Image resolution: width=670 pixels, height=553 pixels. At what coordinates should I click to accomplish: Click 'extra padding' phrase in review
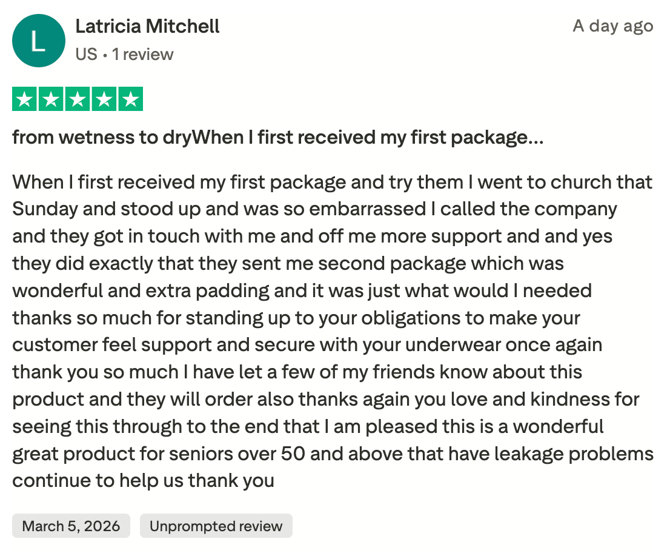[x=208, y=291]
